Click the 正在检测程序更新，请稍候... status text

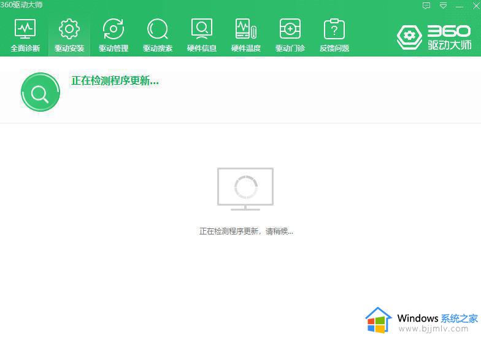tap(246, 231)
